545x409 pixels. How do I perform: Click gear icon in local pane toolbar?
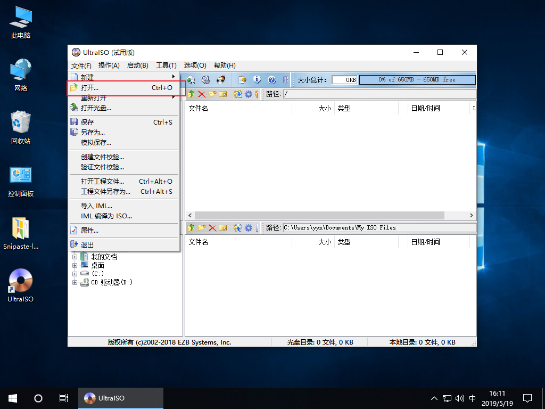248,228
